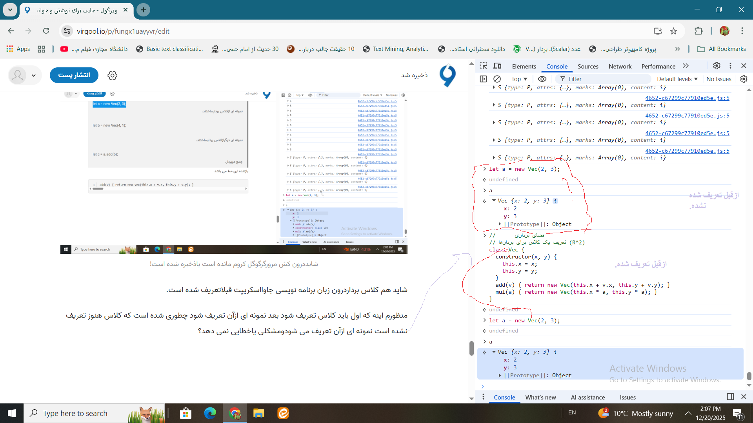
Task: Open the Default levels dropdown
Action: tap(677, 79)
